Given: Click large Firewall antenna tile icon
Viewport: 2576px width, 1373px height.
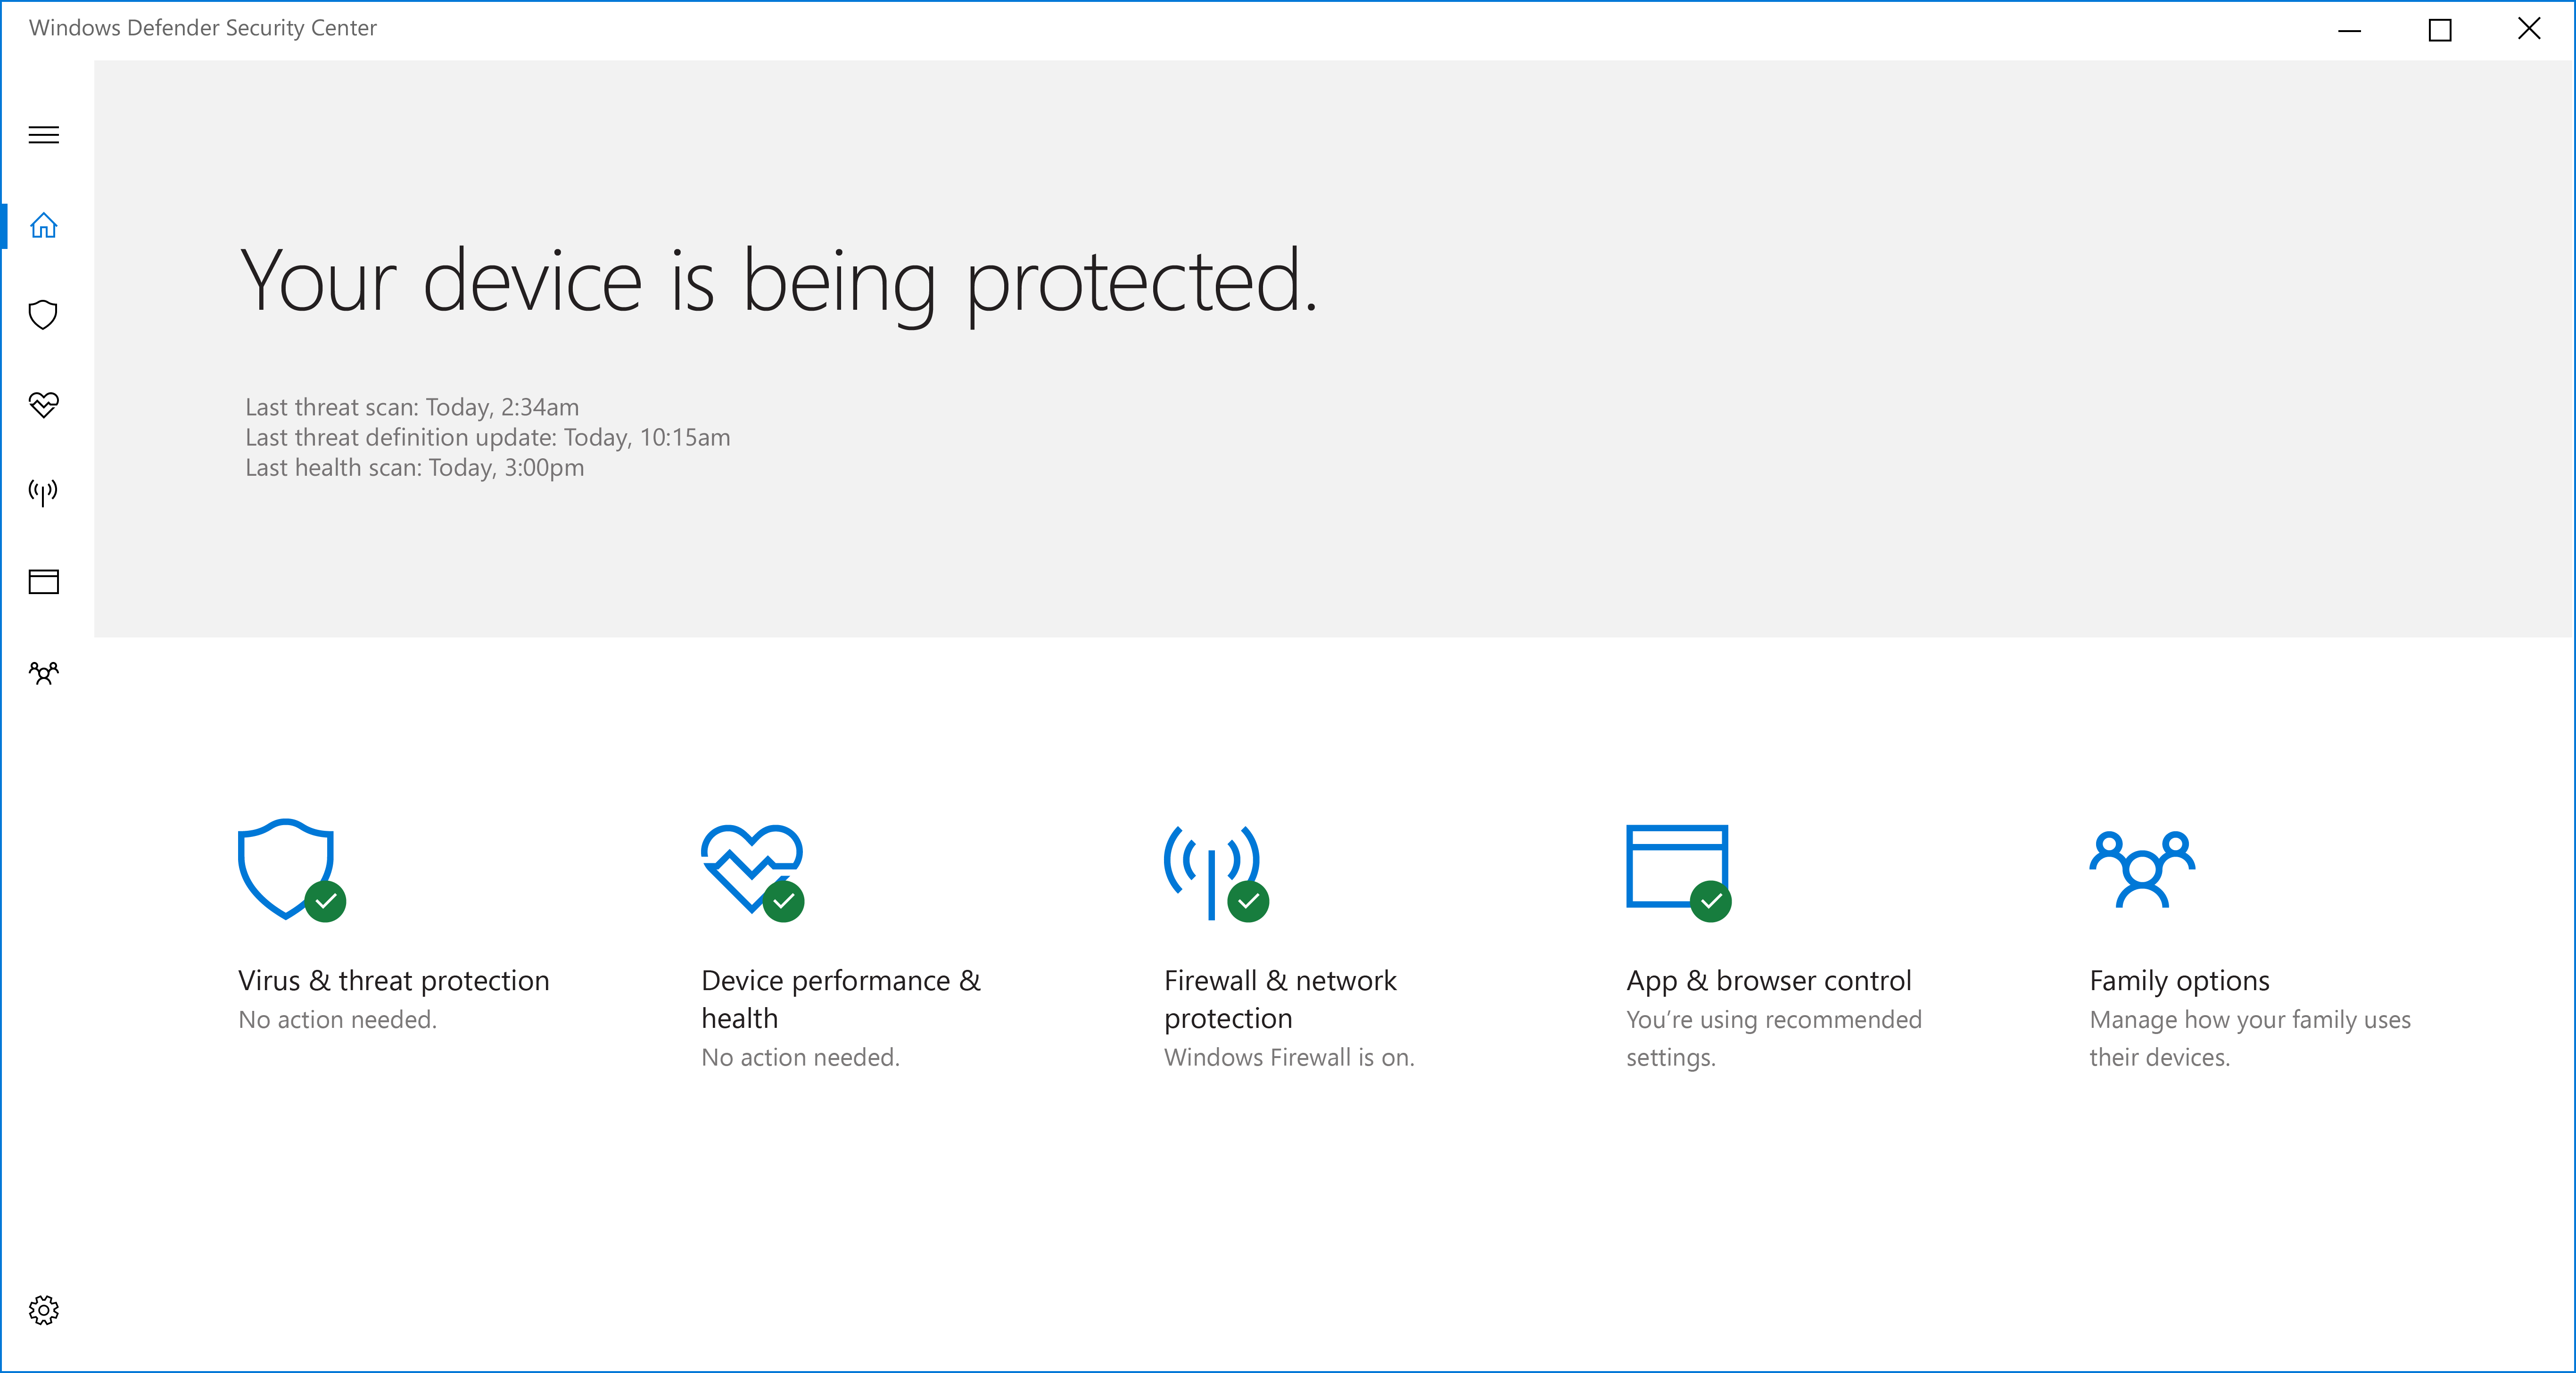Looking at the screenshot, I should [x=1212, y=870].
